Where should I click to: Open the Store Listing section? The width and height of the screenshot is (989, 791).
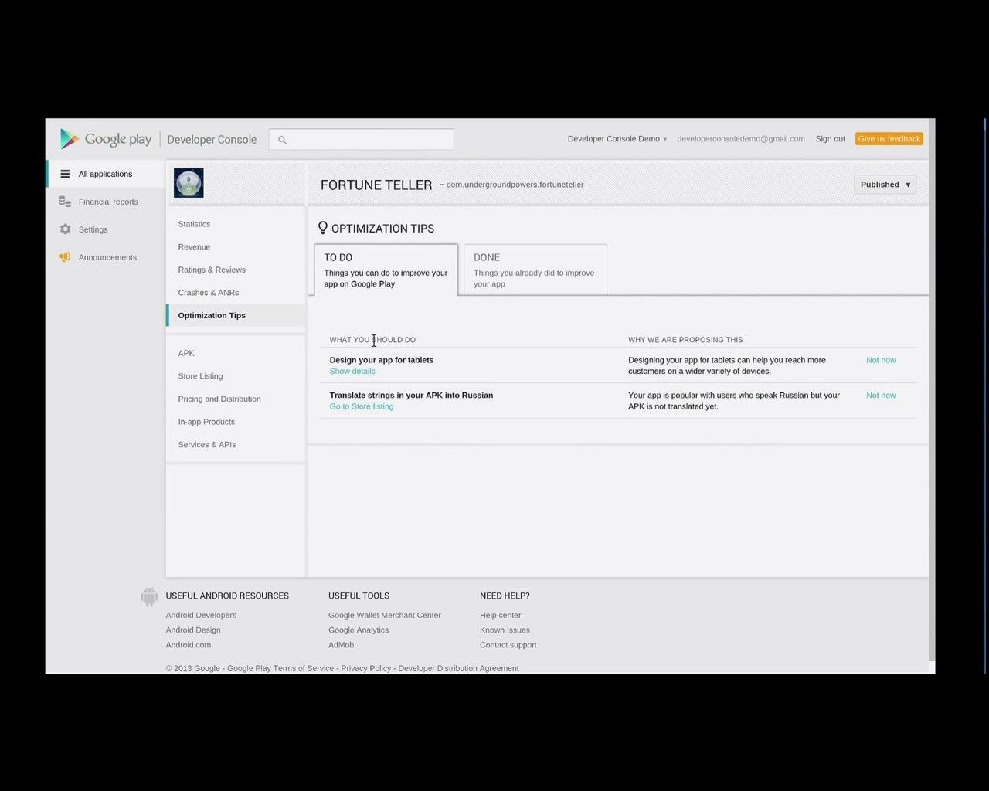(x=200, y=376)
